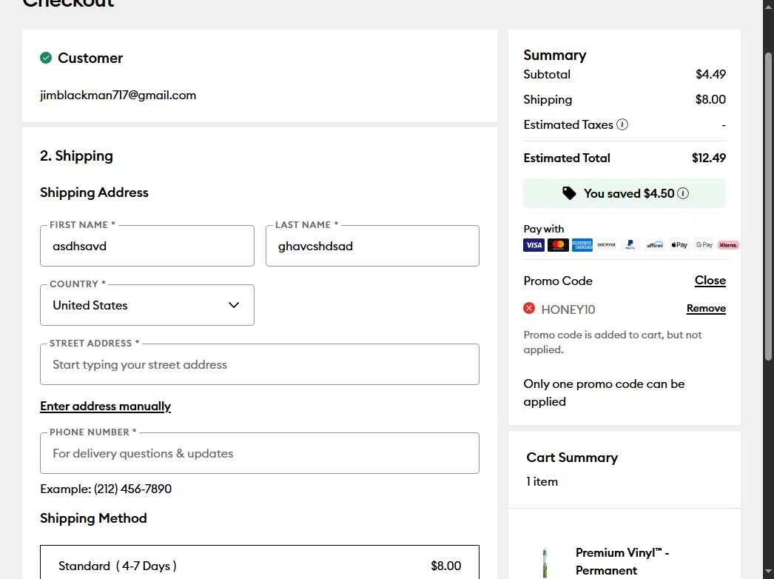Close the Promo Code section
The image size is (774, 579).
(x=710, y=281)
